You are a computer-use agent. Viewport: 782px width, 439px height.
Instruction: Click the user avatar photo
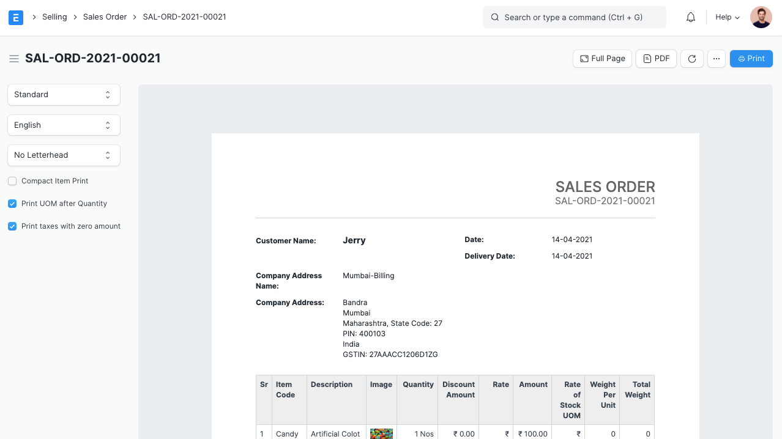pyautogui.click(x=761, y=17)
